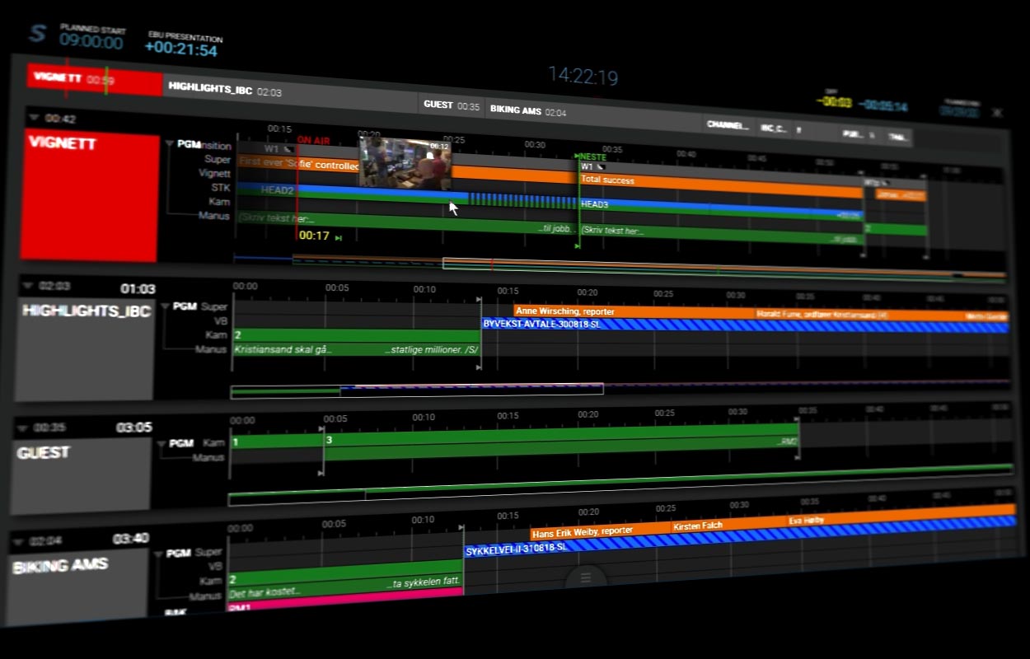Jump to VIGNETT in the rundown overview bar
The width and height of the screenshot is (1030, 659).
pyautogui.click(x=95, y=80)
